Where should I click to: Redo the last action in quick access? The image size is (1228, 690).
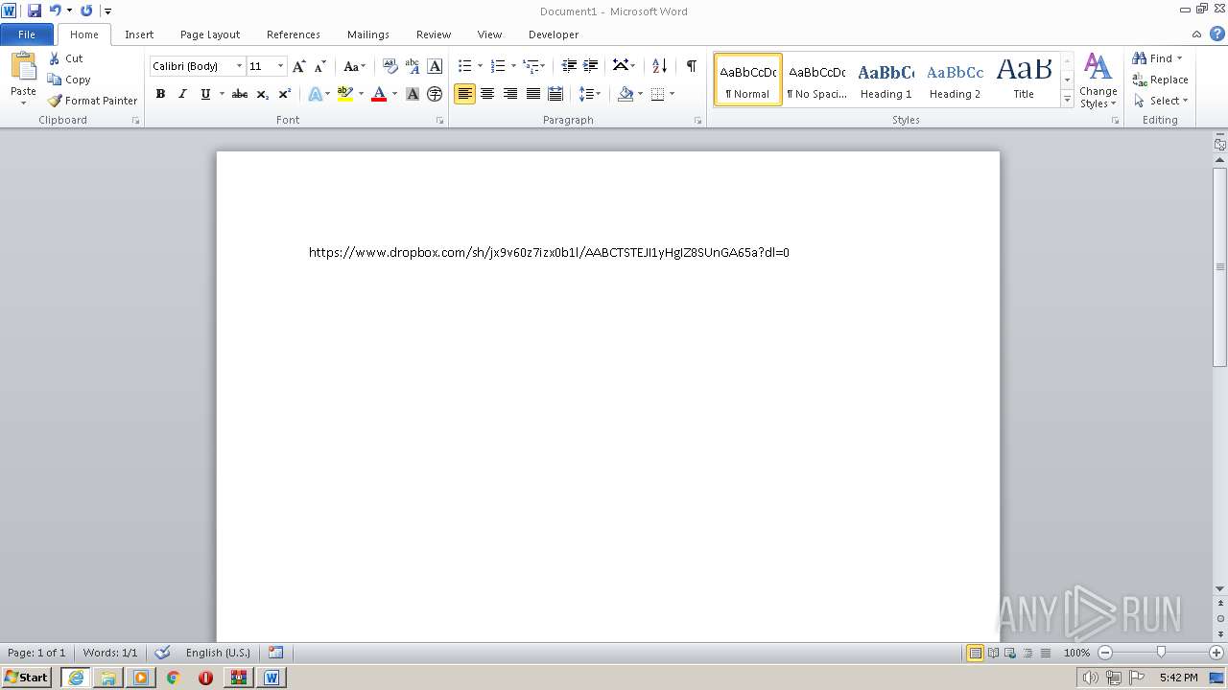pyautogui.click(x=86, y=11)
